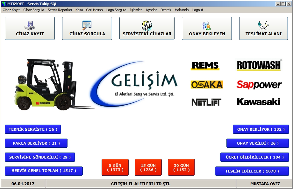Viewport: 293px width, 189px height.
Task: Click the Cihaz Kayıt floppy disk icon
Action: click(x=30, y=25)
